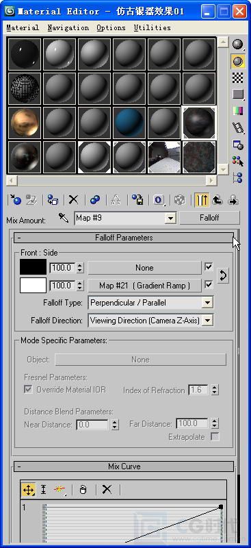Click the None map slot in Front:Side
The image size is (251, 548).
144,268
